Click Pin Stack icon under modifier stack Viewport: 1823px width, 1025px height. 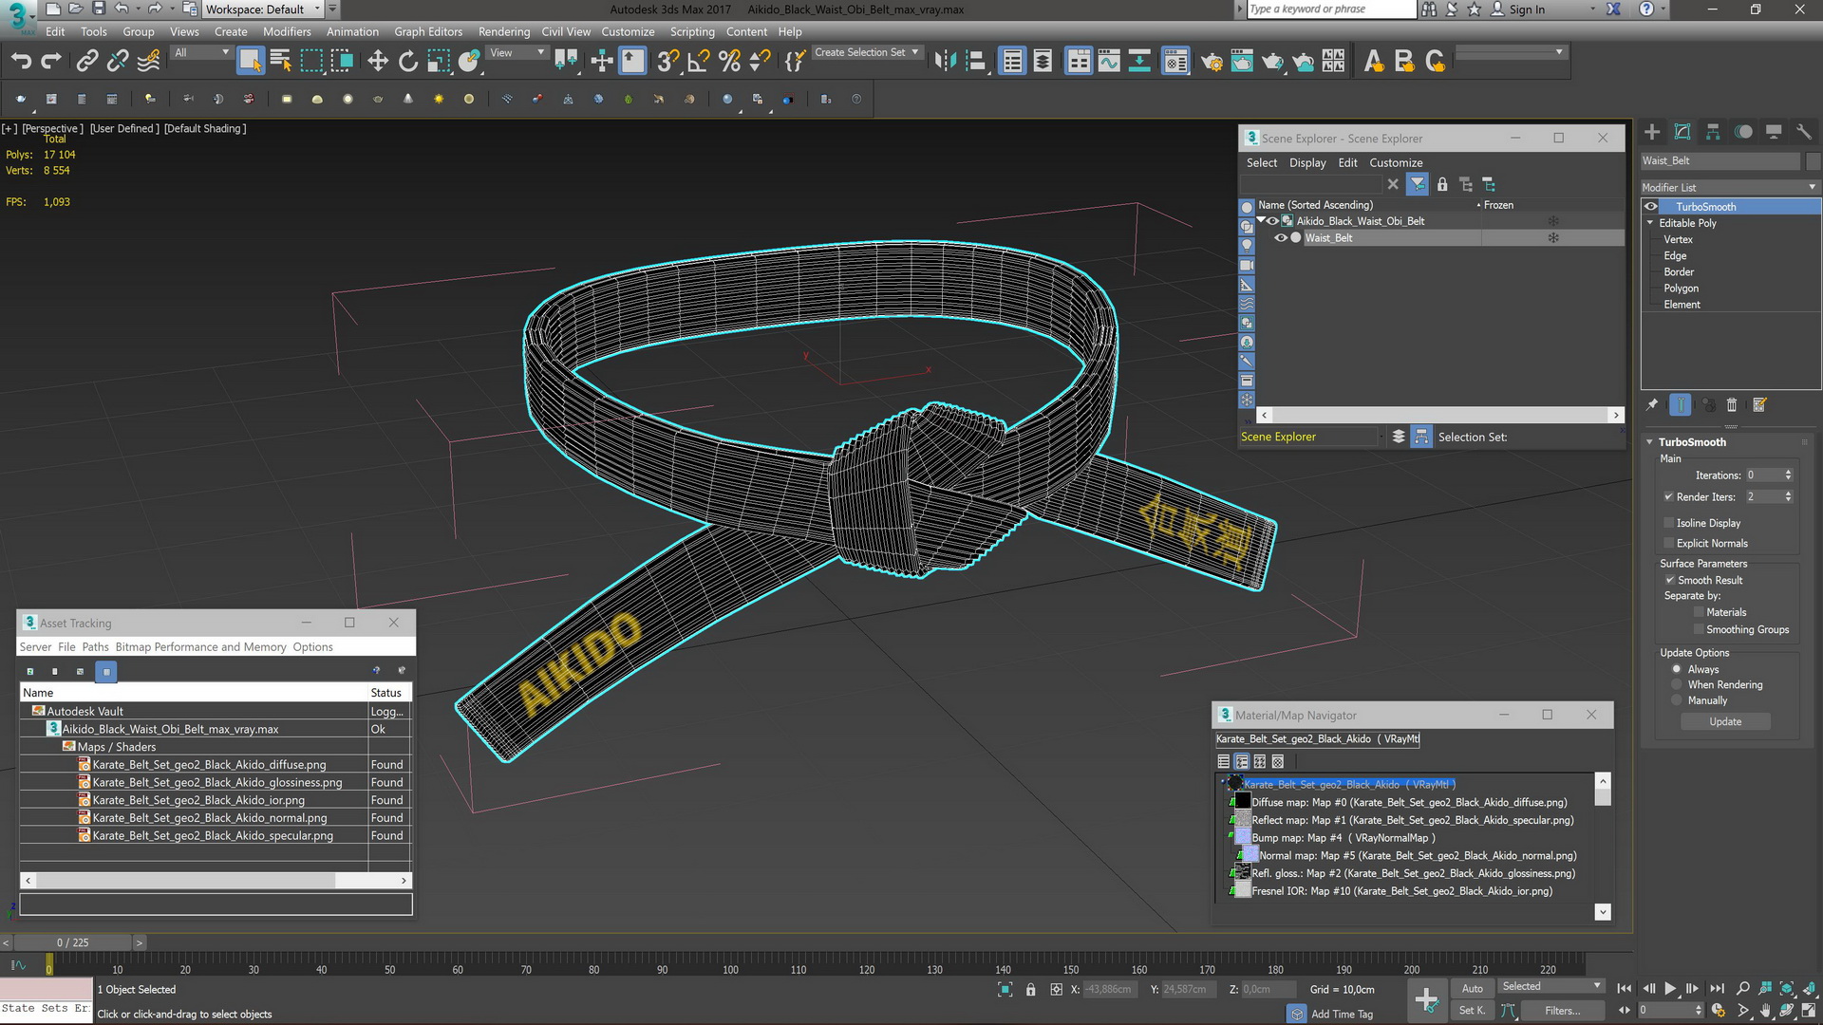1652,405
